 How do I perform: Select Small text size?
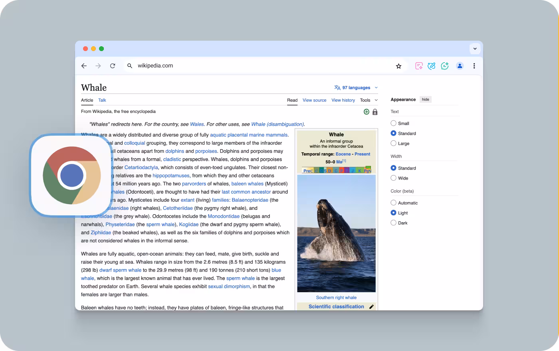tap(393, 123)
